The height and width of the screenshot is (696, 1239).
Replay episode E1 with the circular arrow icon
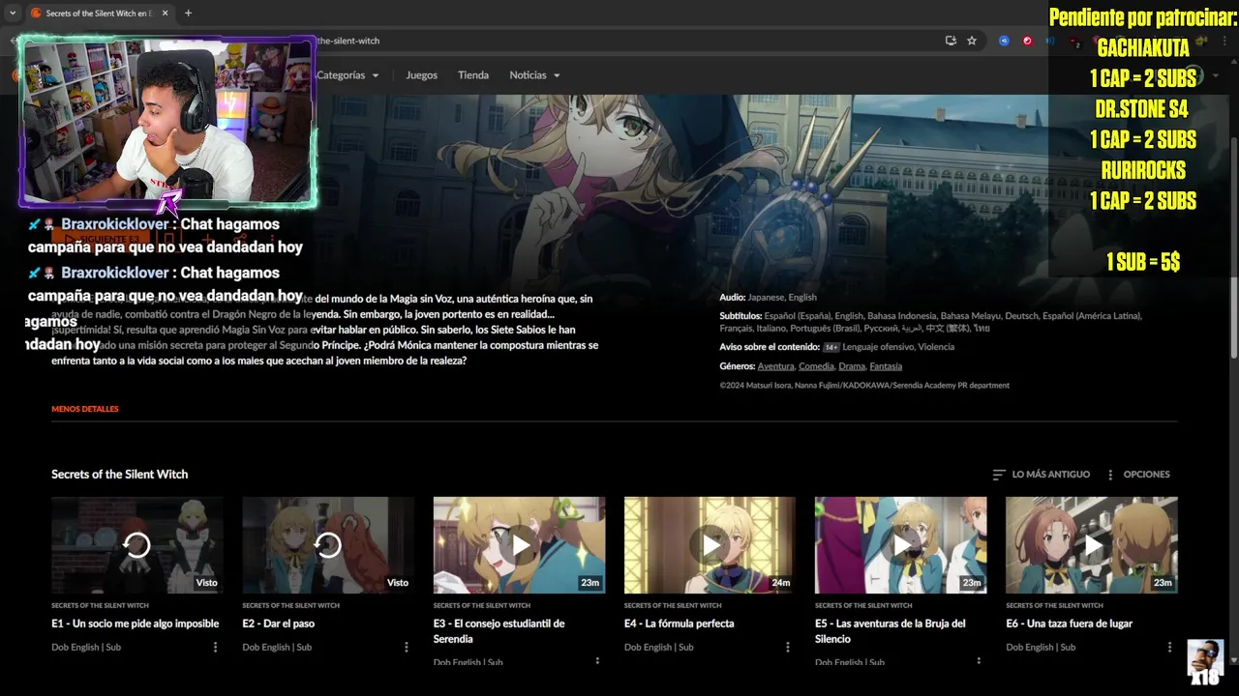(x=137, y=545)
